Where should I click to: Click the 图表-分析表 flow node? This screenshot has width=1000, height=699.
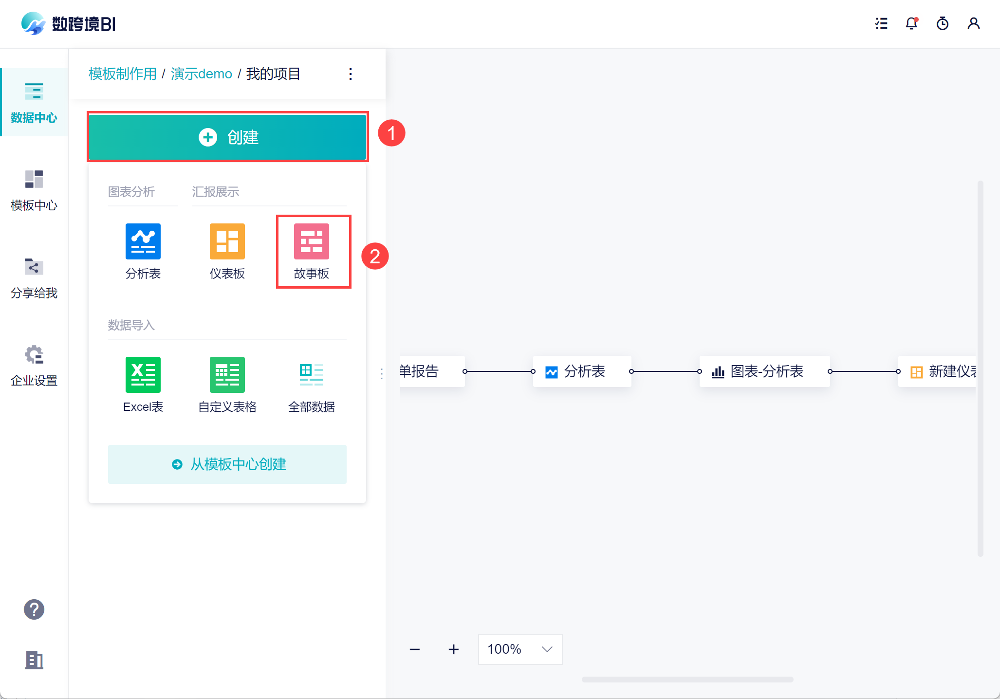(764, 371)
